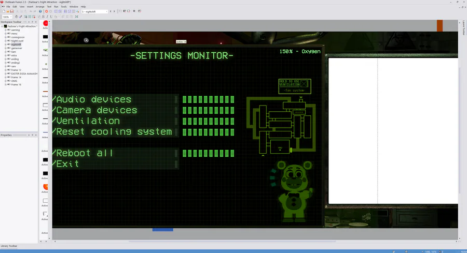Click the Stop icon beside the run button
Image resolution: width=467 pixels, height=253 pixels.
(51, 11)
